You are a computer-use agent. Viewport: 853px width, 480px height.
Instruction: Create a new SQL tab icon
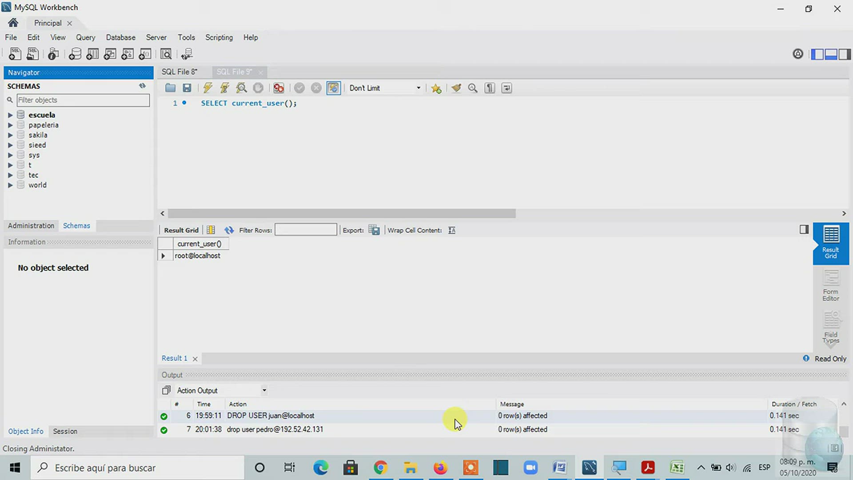[15, 54]
